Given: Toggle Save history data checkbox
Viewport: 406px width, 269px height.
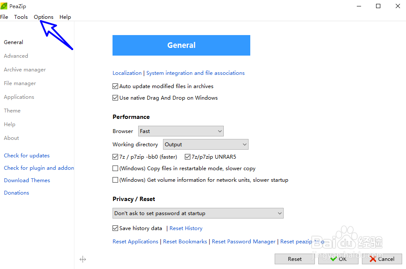Looking at the screenshot, I should pos(137,228).
